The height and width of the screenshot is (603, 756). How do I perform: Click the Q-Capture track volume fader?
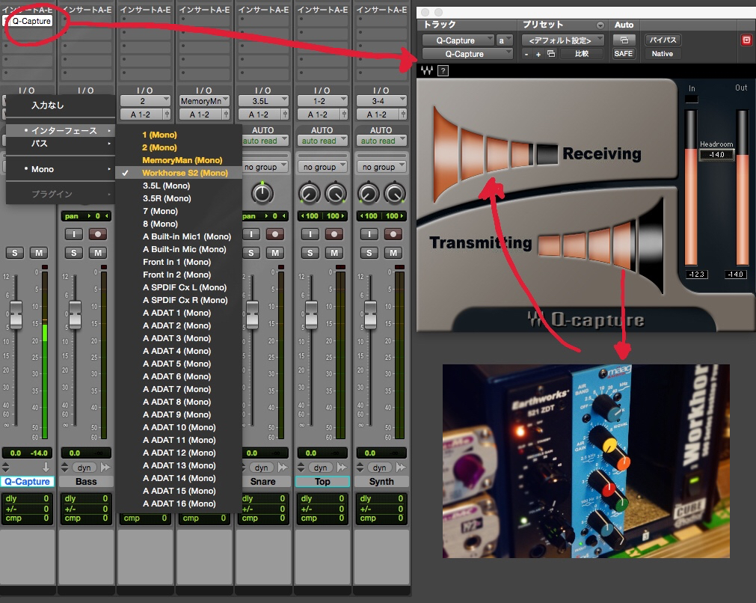coord(16,313)
